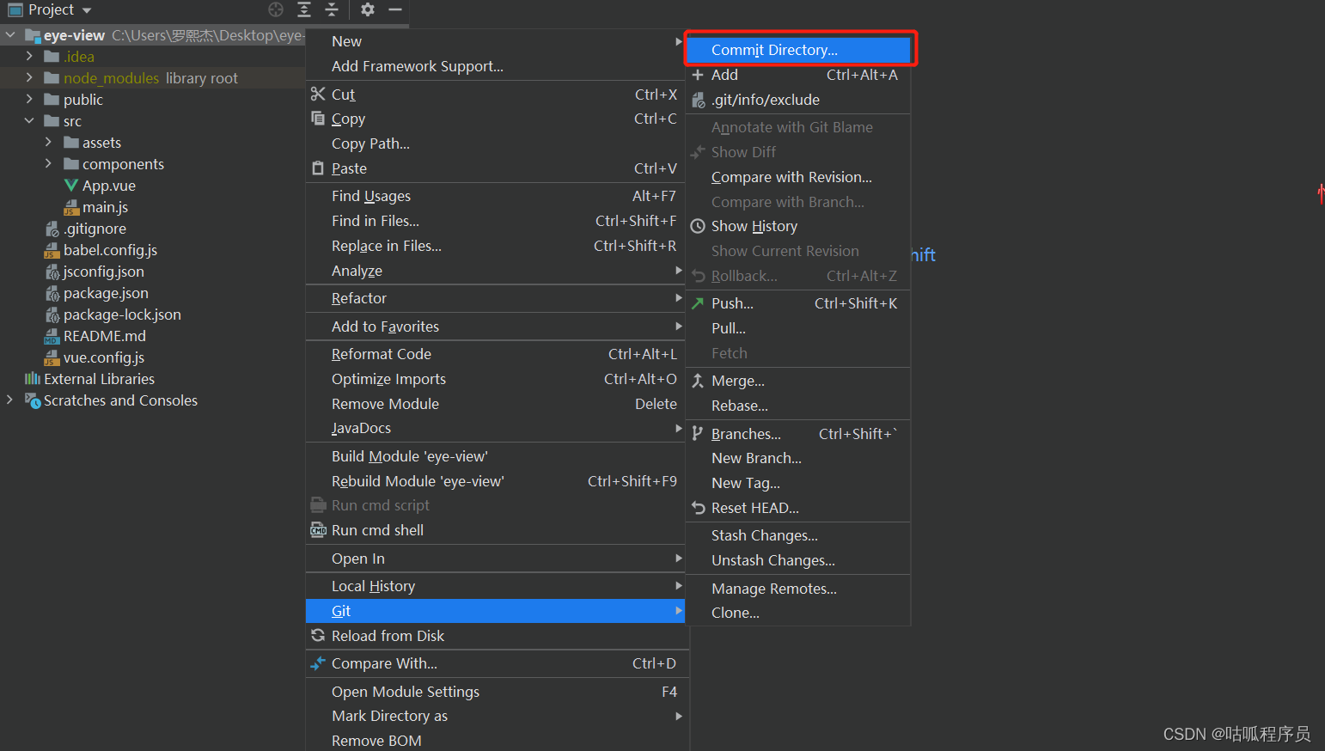The height and width of the screenshot is (751, 1325).
Task: Open the New submenu
Action: [x=495, y=41]
